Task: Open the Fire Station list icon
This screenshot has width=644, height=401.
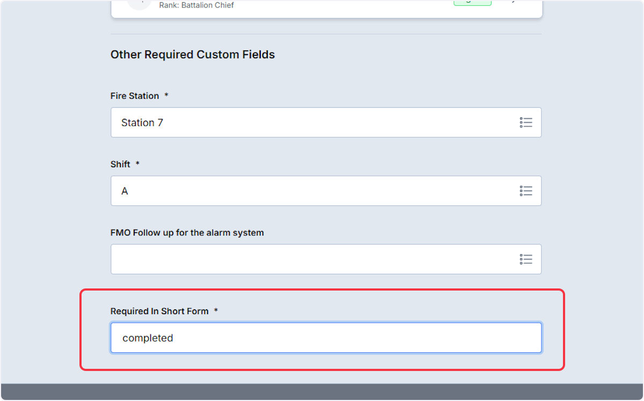Action: [526, 123]
